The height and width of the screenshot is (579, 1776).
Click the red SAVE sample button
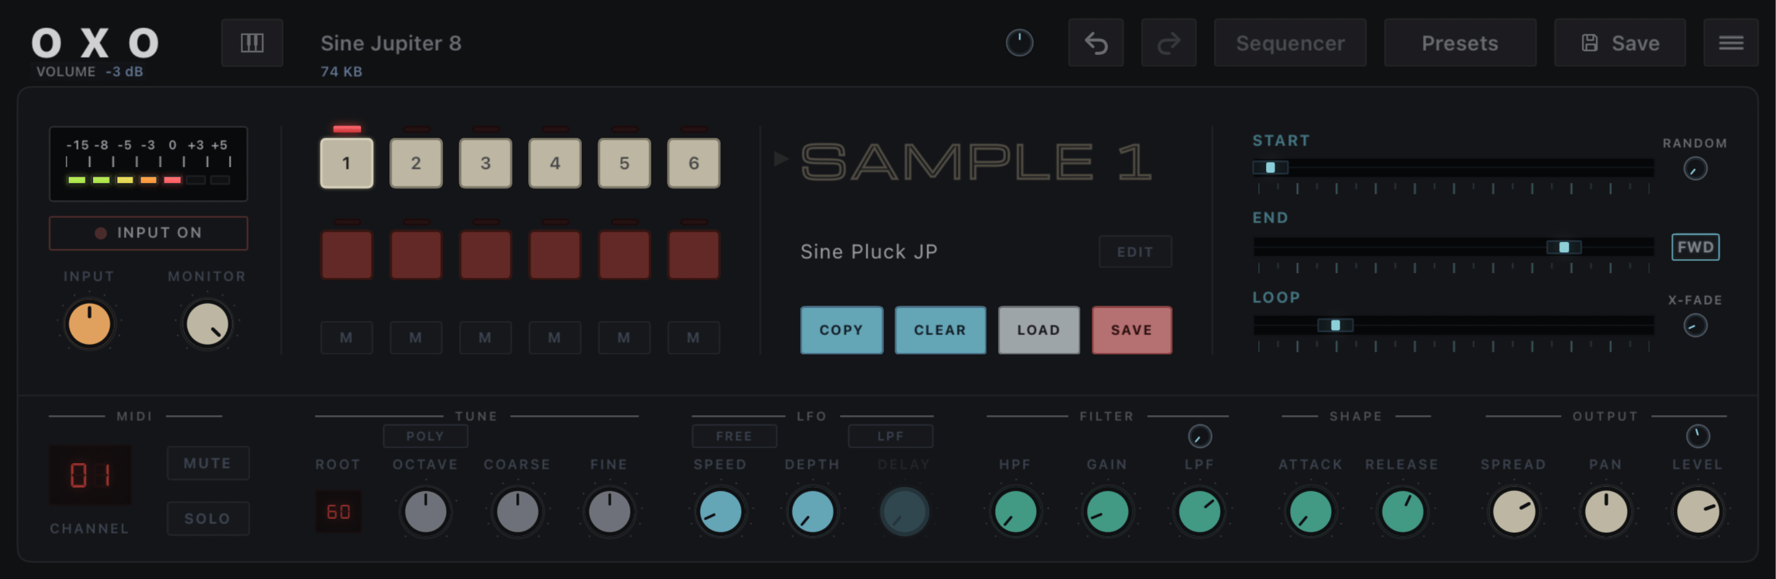tap(1131, 330)
